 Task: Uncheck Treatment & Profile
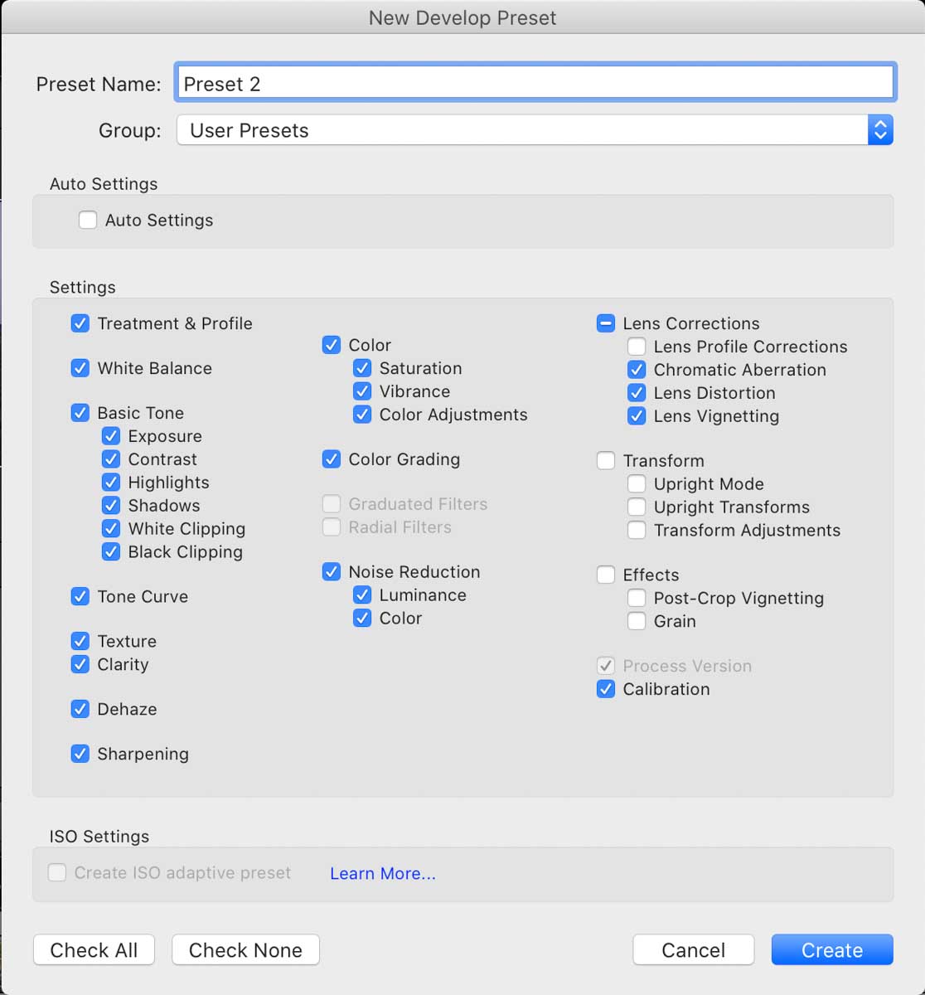80,323
